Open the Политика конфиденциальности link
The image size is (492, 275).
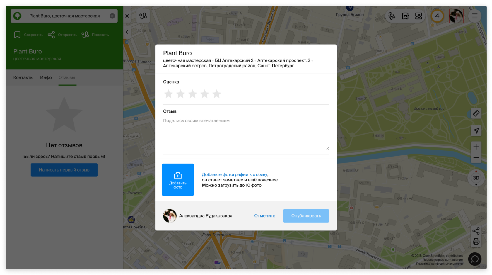(x=439, y=264)
